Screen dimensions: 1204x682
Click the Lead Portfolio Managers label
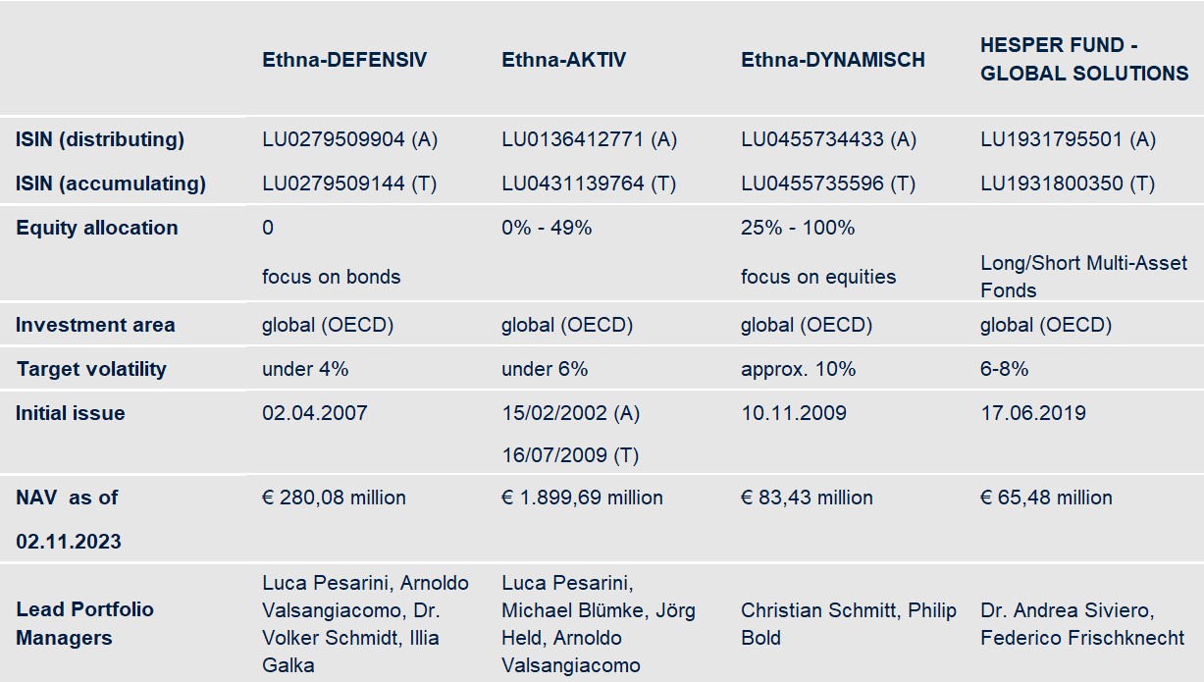click(x=84, y=623)
